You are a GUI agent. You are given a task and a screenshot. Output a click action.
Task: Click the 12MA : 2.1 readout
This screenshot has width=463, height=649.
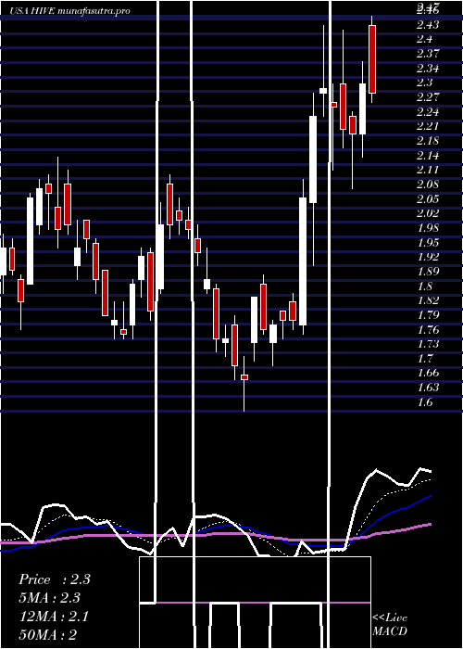point(54,616)
